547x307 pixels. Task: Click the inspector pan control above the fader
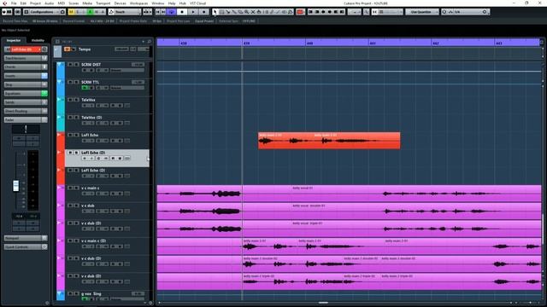pos(26,129)
